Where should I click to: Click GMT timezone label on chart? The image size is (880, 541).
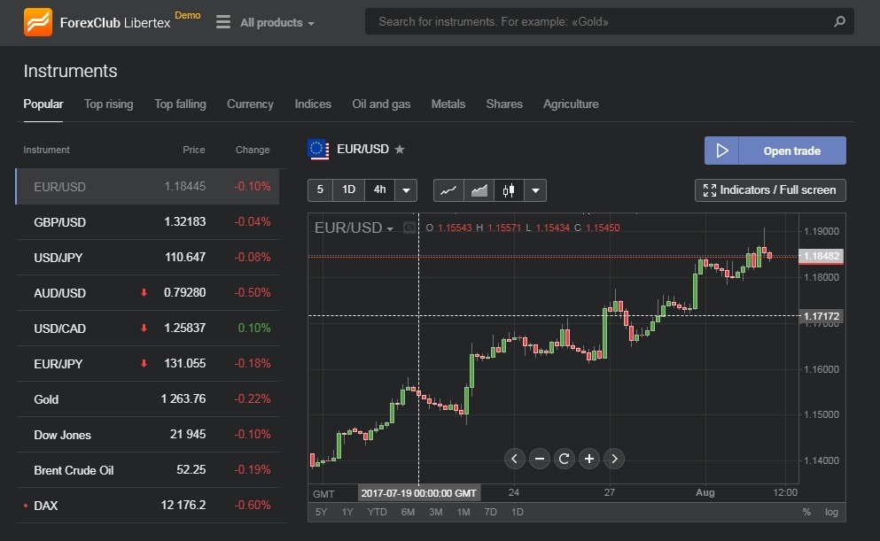323,494
